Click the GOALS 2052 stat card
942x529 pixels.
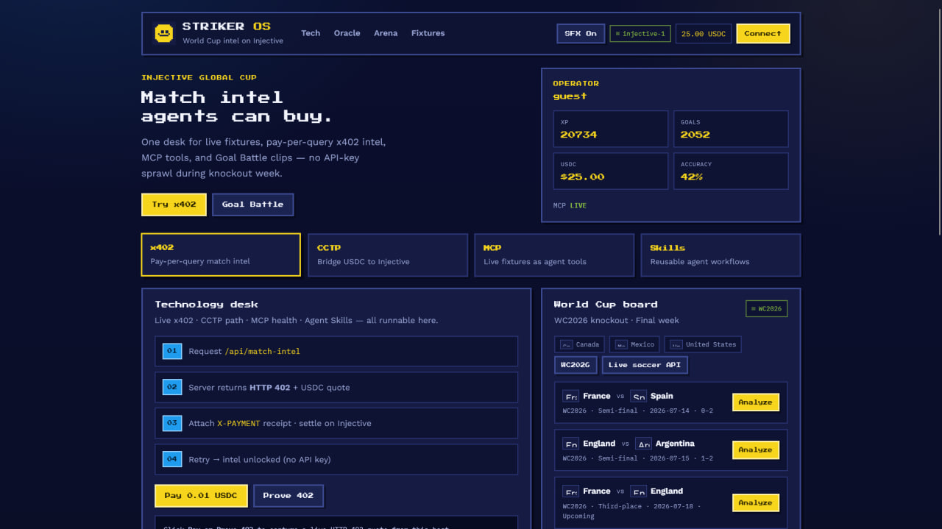(731, 129)
